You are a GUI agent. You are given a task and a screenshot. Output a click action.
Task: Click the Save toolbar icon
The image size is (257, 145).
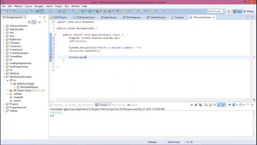click(18, 11)
